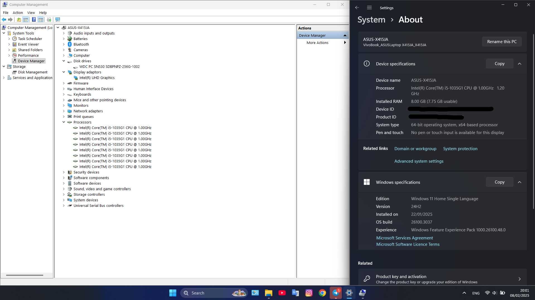Click Rename this PC button
Screen dimensions: 535x300
coord(502,41)
